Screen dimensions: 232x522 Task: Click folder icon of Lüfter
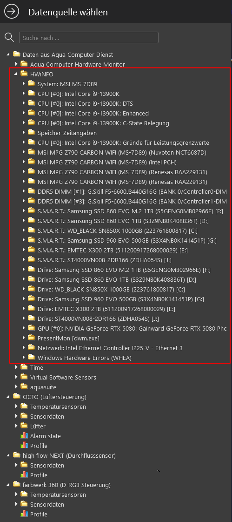point(24,426)
